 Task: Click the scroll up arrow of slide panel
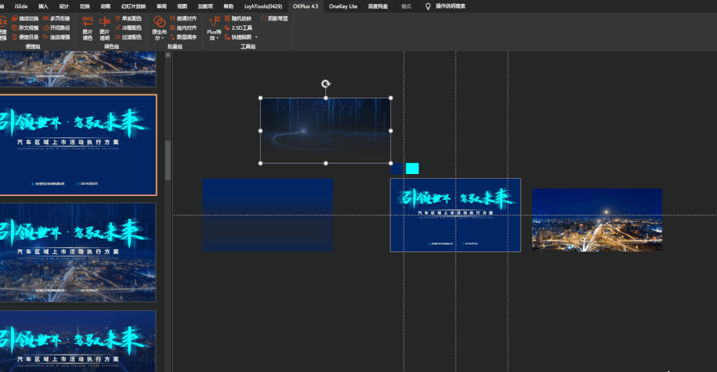coord(168,55)
